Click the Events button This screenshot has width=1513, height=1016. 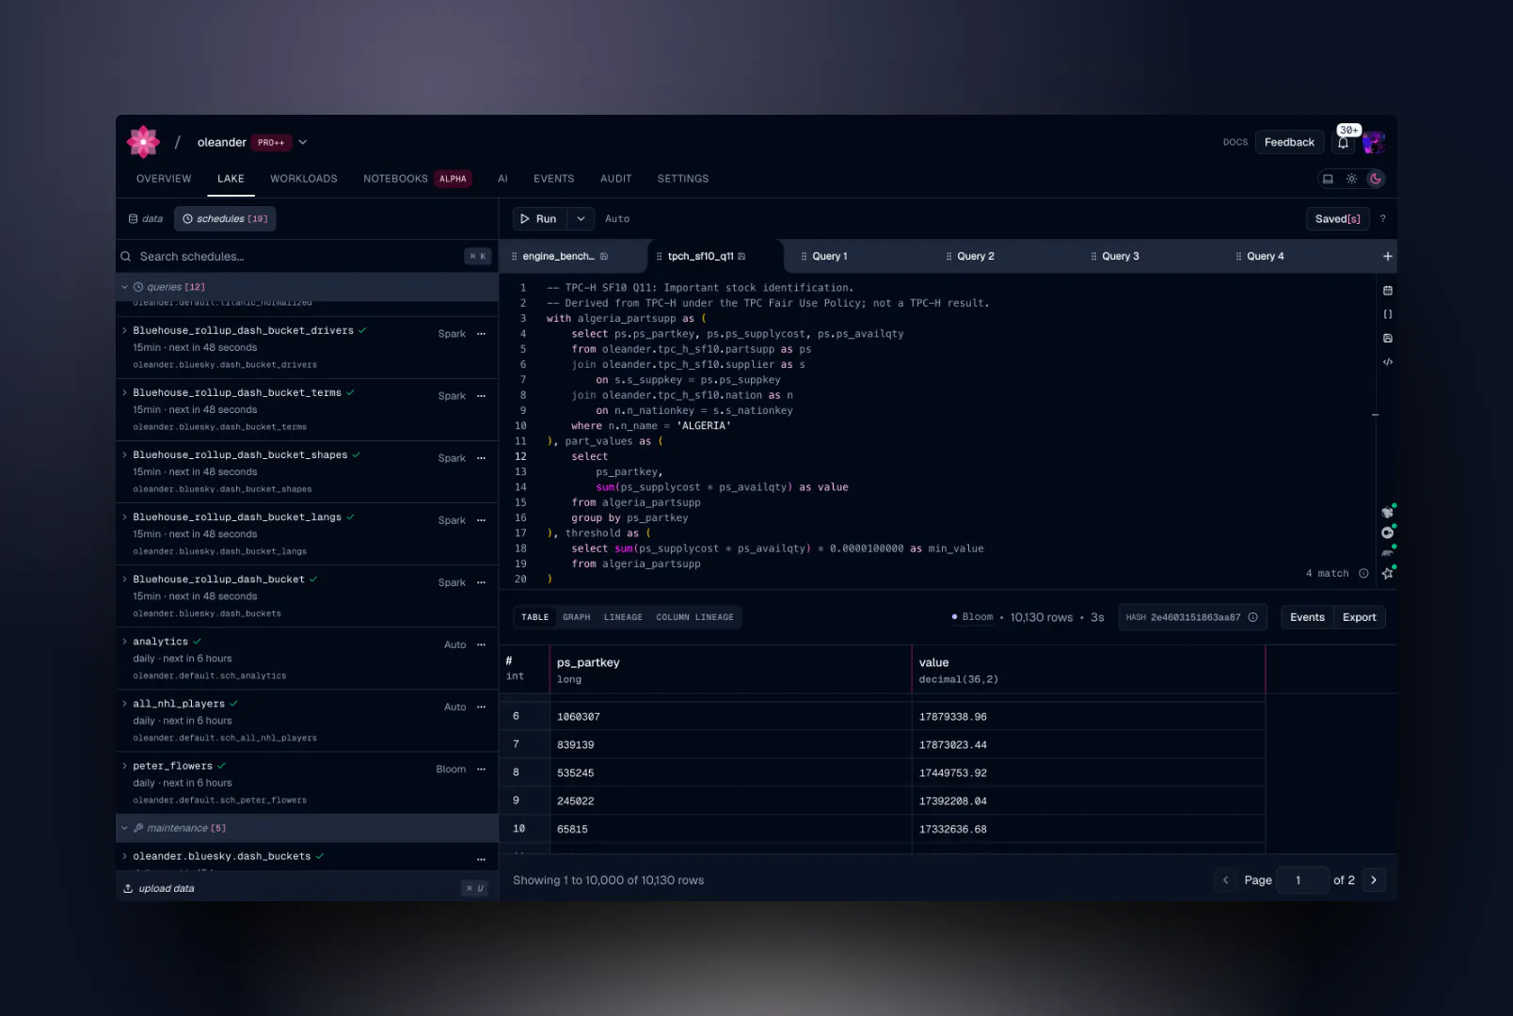click(x=1307, y=617)
